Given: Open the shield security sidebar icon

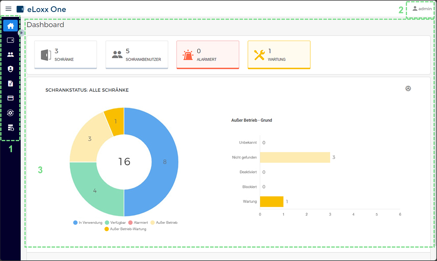Looking at the screenshot, I should pyautogui.click(x=10, y=69).
